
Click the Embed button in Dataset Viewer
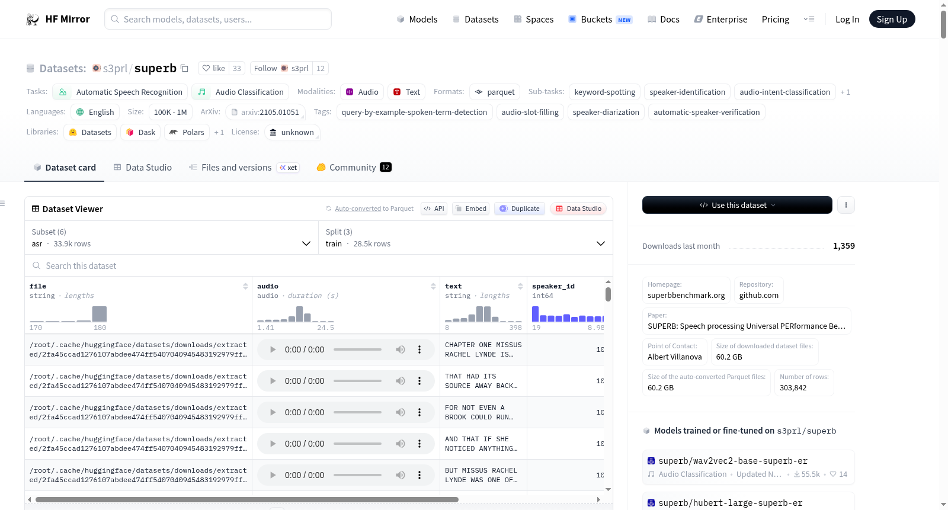[470, 209]
